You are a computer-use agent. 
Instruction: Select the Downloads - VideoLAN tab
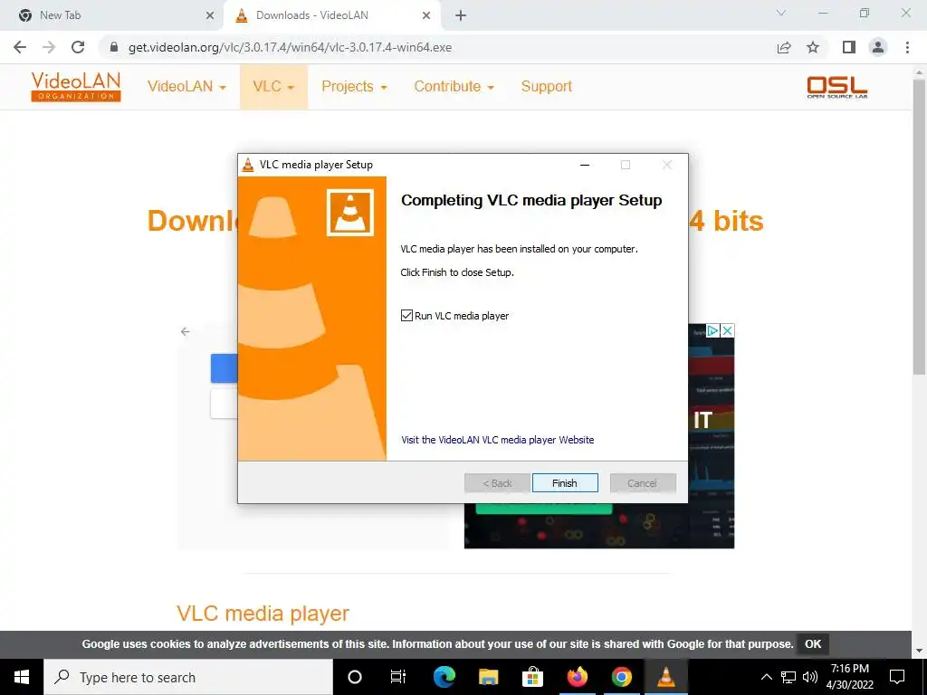pyautogui.click(x=331, y=15)
